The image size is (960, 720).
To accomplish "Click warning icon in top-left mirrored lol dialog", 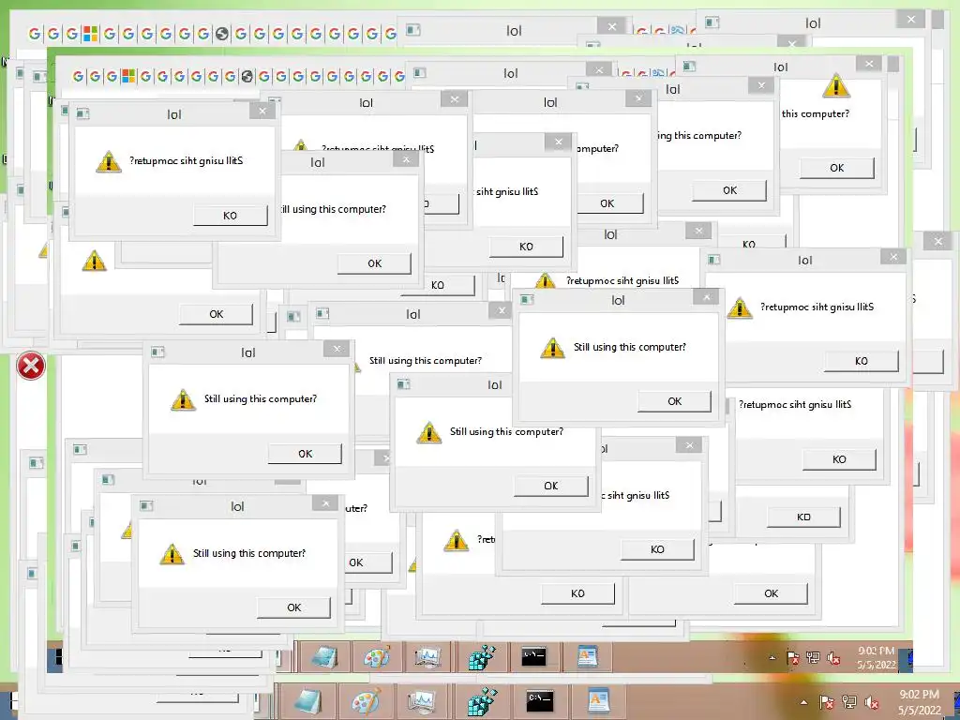I will coord(109,161).
